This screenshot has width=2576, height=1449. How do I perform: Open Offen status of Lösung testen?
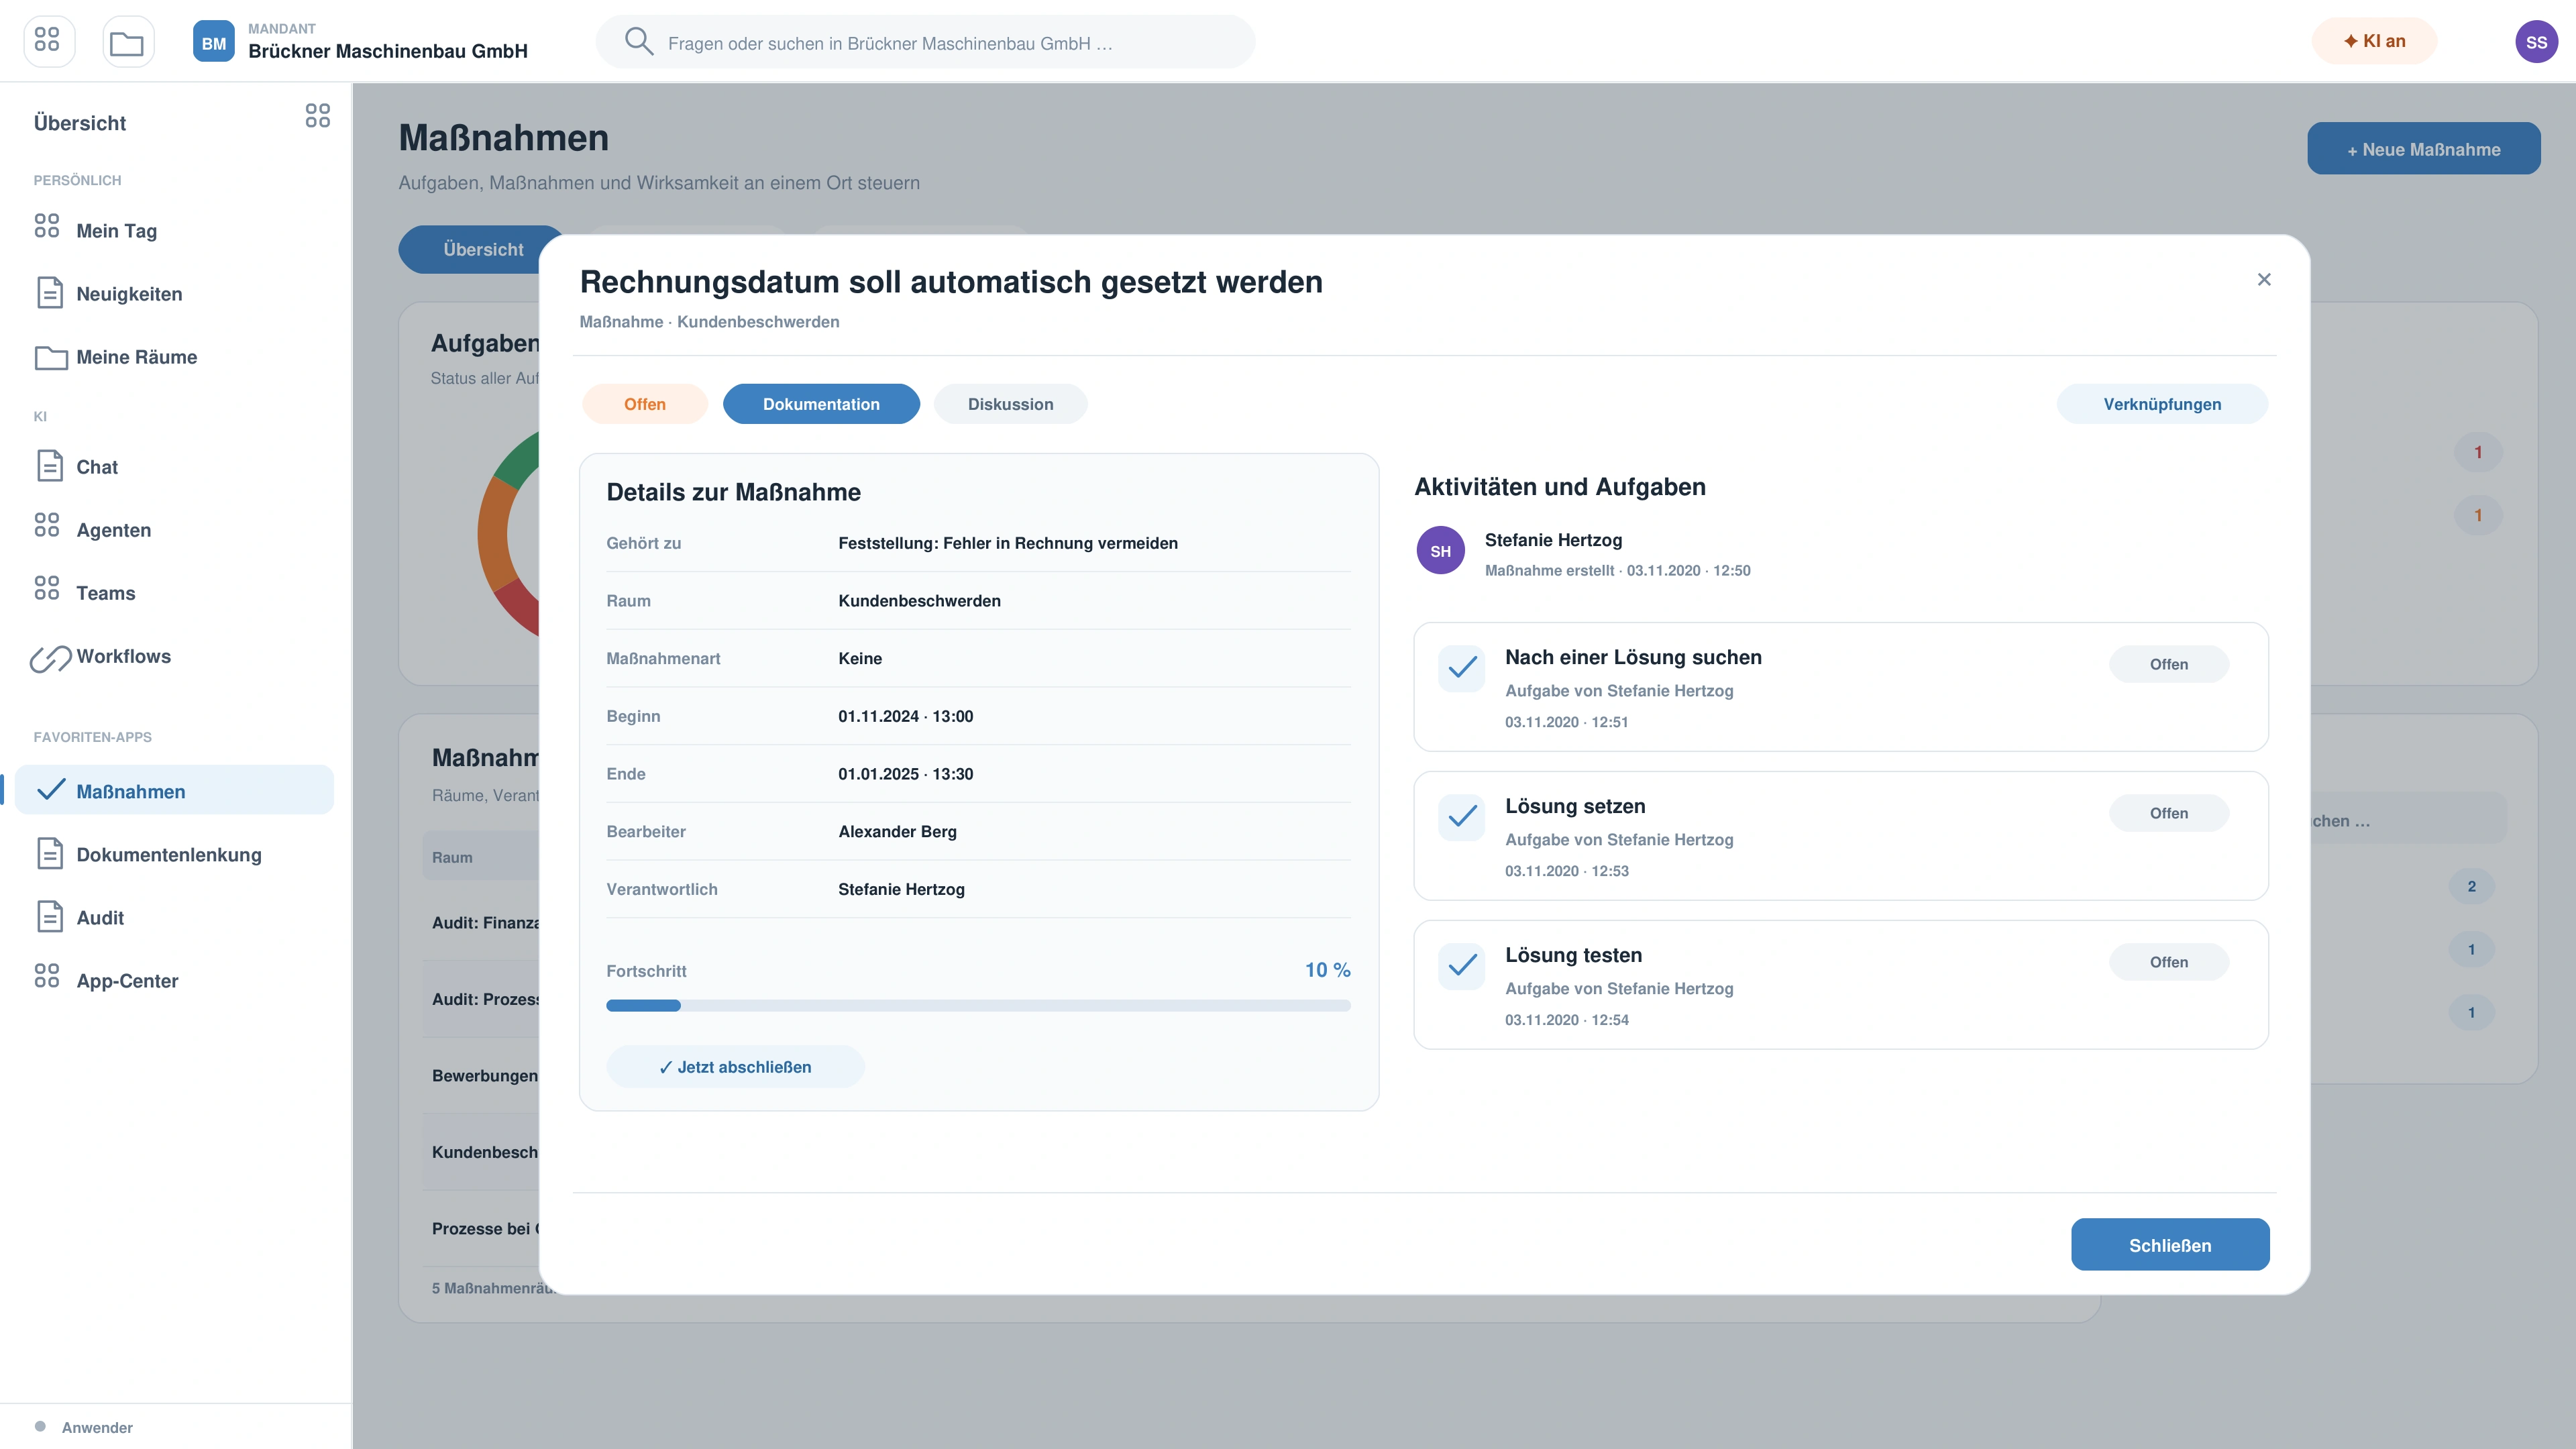coord(2168,962)
